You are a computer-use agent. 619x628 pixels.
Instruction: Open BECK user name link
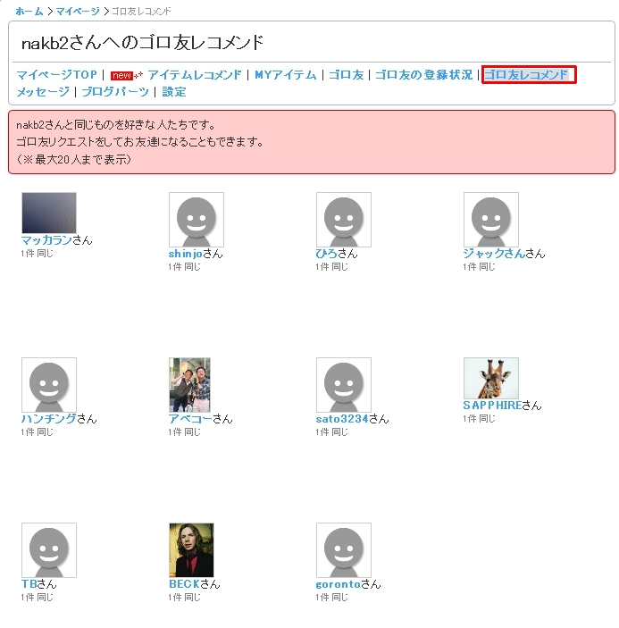(x=184, y=584)
